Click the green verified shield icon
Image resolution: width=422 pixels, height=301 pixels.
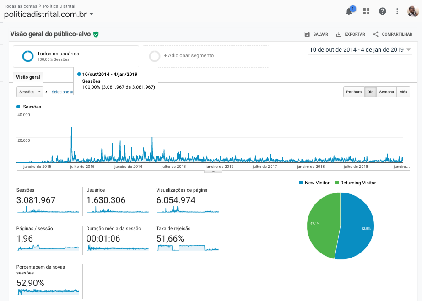click(x=96, y=34)
